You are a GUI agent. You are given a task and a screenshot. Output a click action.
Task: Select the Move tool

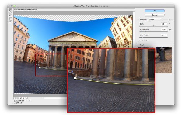(x=10, y=16)
